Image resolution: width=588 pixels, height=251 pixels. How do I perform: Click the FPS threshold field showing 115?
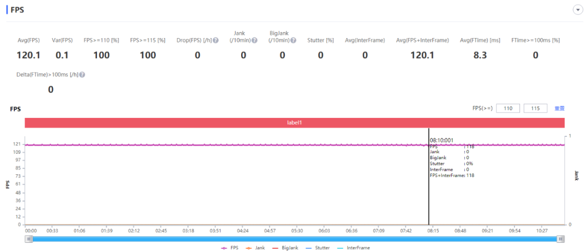click(536, 109)
